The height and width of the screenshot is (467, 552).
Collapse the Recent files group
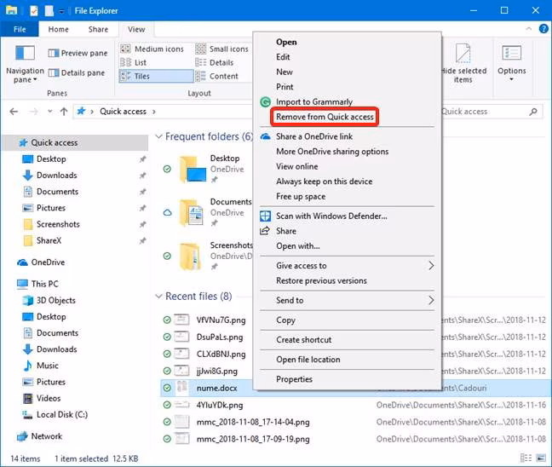tap(158, 297)
